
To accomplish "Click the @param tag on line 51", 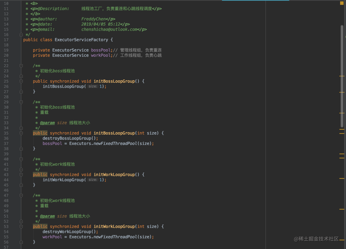I will [47, 216].
